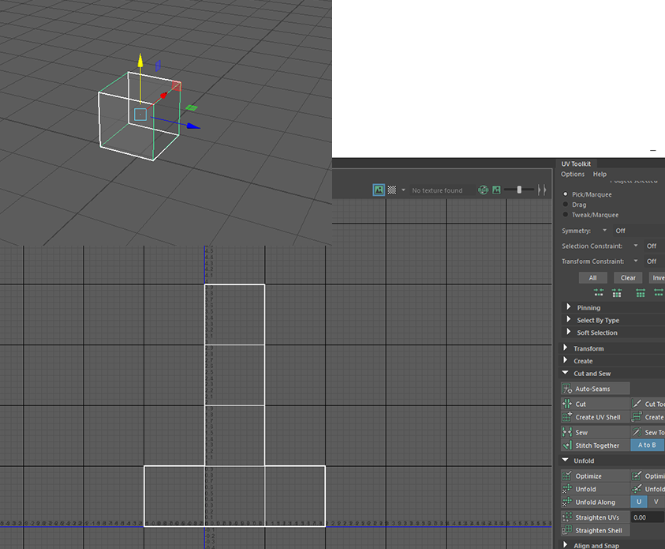Click the Create Shell icon on the right
This screenshot has height=549, width=665.
click(x=637, y=417)
